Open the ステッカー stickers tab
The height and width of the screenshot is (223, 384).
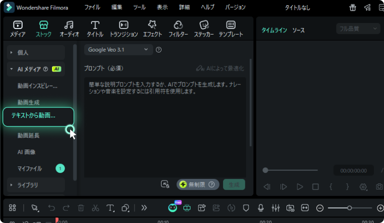(x=204, y=29)
